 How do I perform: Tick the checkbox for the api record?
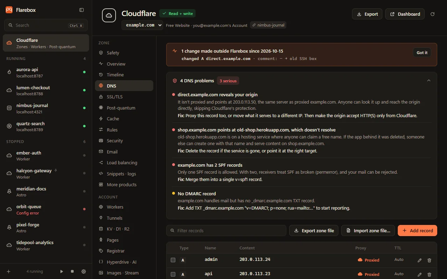pyautogui.click(x=173, y=274)
